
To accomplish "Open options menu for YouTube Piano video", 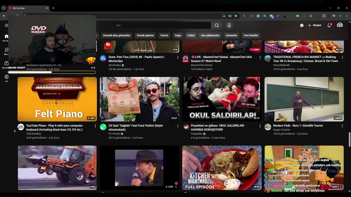I will tap(95, 126).
